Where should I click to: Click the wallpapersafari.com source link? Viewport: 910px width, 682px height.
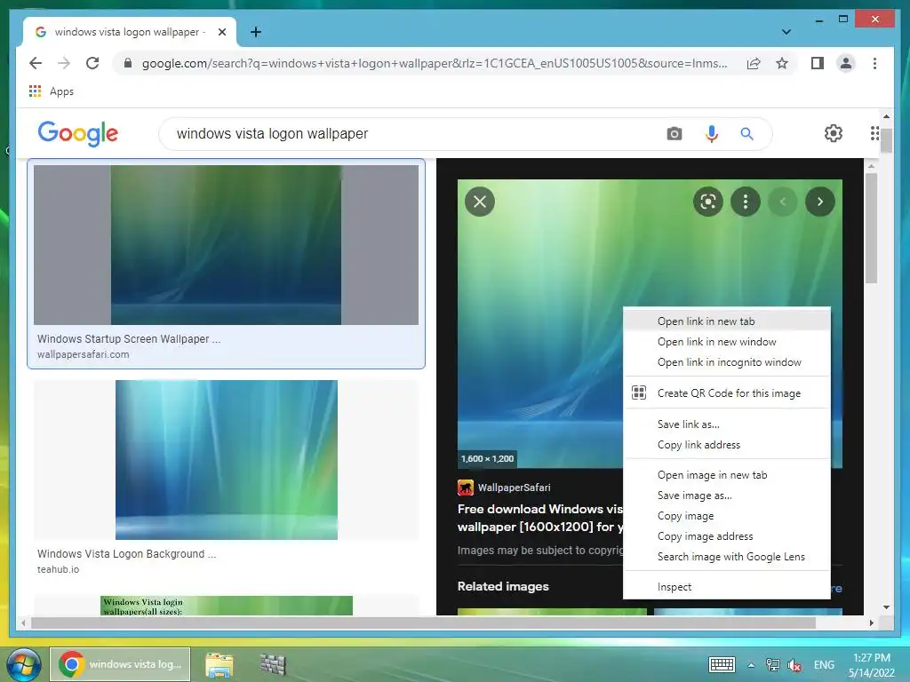pyautogui.click(x=83, y=354)
